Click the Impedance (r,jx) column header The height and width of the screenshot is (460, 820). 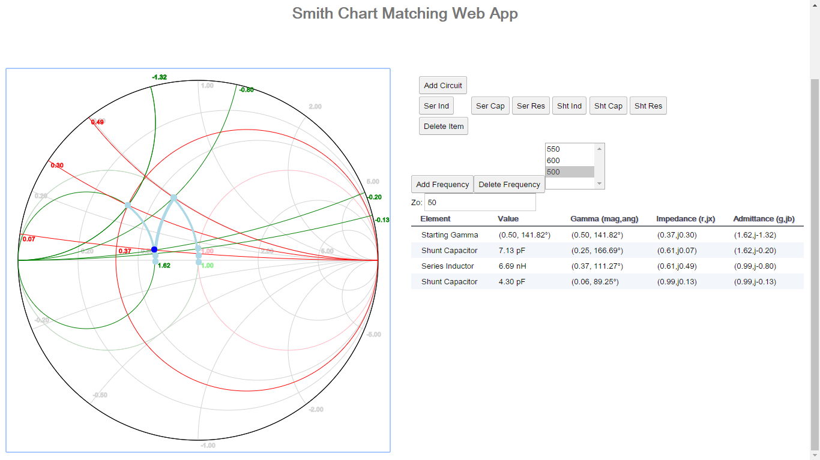pyautogui.click(x=686, y=219)
